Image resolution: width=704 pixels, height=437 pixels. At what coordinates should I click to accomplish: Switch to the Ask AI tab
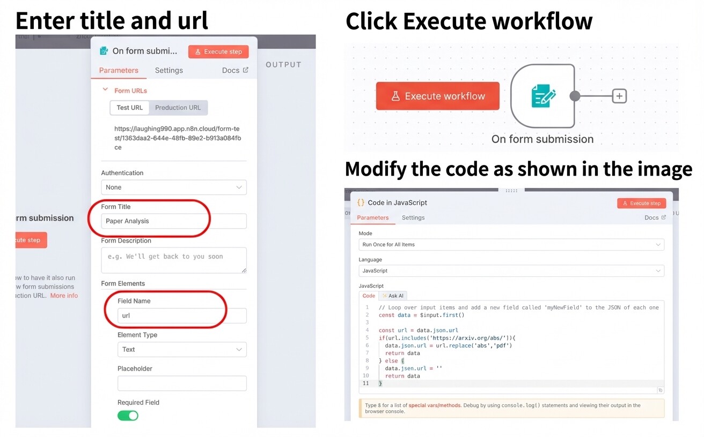coord(393,296)
